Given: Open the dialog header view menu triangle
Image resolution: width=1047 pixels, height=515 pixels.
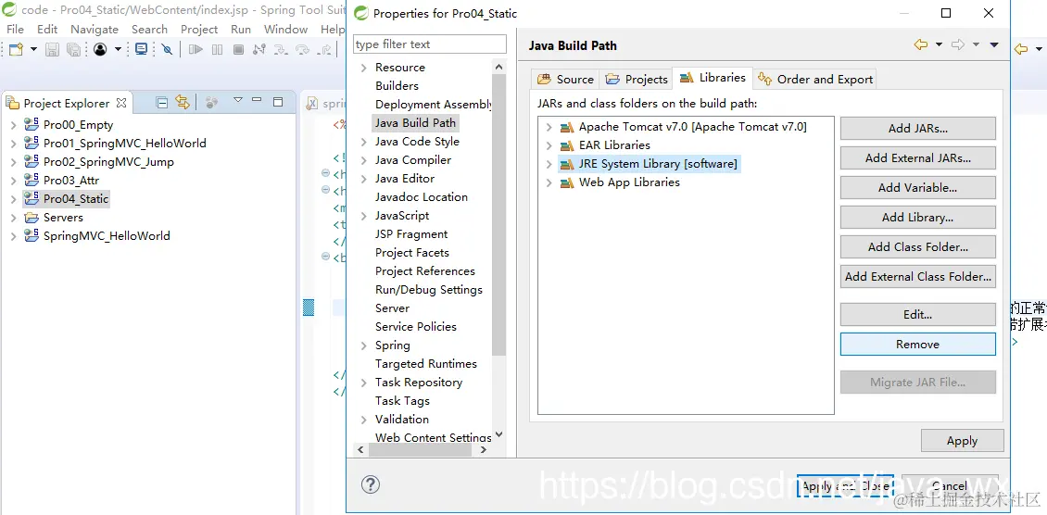Looking at the screenshot, I should point(993,44).
